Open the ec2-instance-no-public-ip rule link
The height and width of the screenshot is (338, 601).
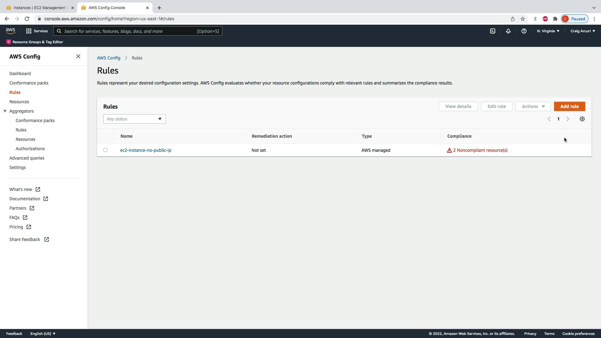click(x=146, y=150)
